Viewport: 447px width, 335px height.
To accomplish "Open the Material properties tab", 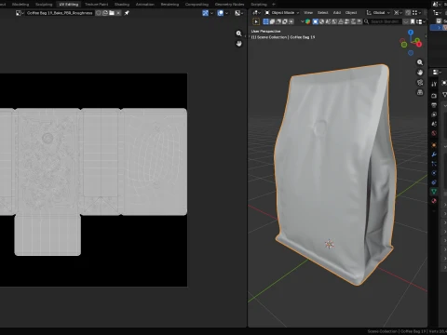I will pos(434,201).
